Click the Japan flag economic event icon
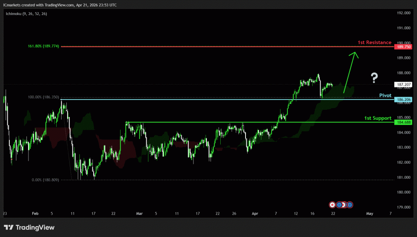 (332, 204)
